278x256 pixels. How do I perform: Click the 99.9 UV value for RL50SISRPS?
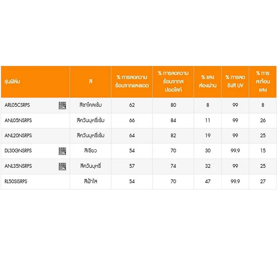coord(235,182)
